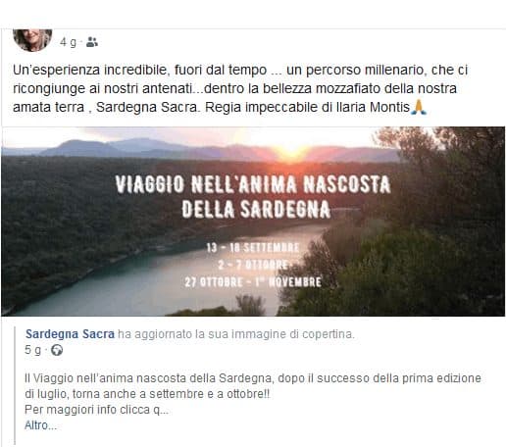Click 'ha aggiornato la sua immagine di copertina' text
The height and width of the screenshot is (447, 506).
[x=236, y=334]
